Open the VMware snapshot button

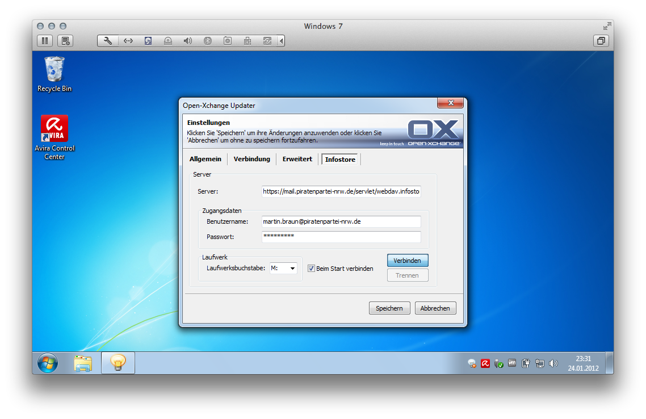point(66,41)
